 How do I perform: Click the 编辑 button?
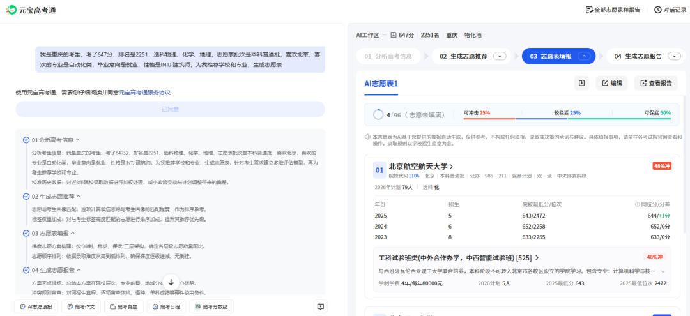click(611, 83)
